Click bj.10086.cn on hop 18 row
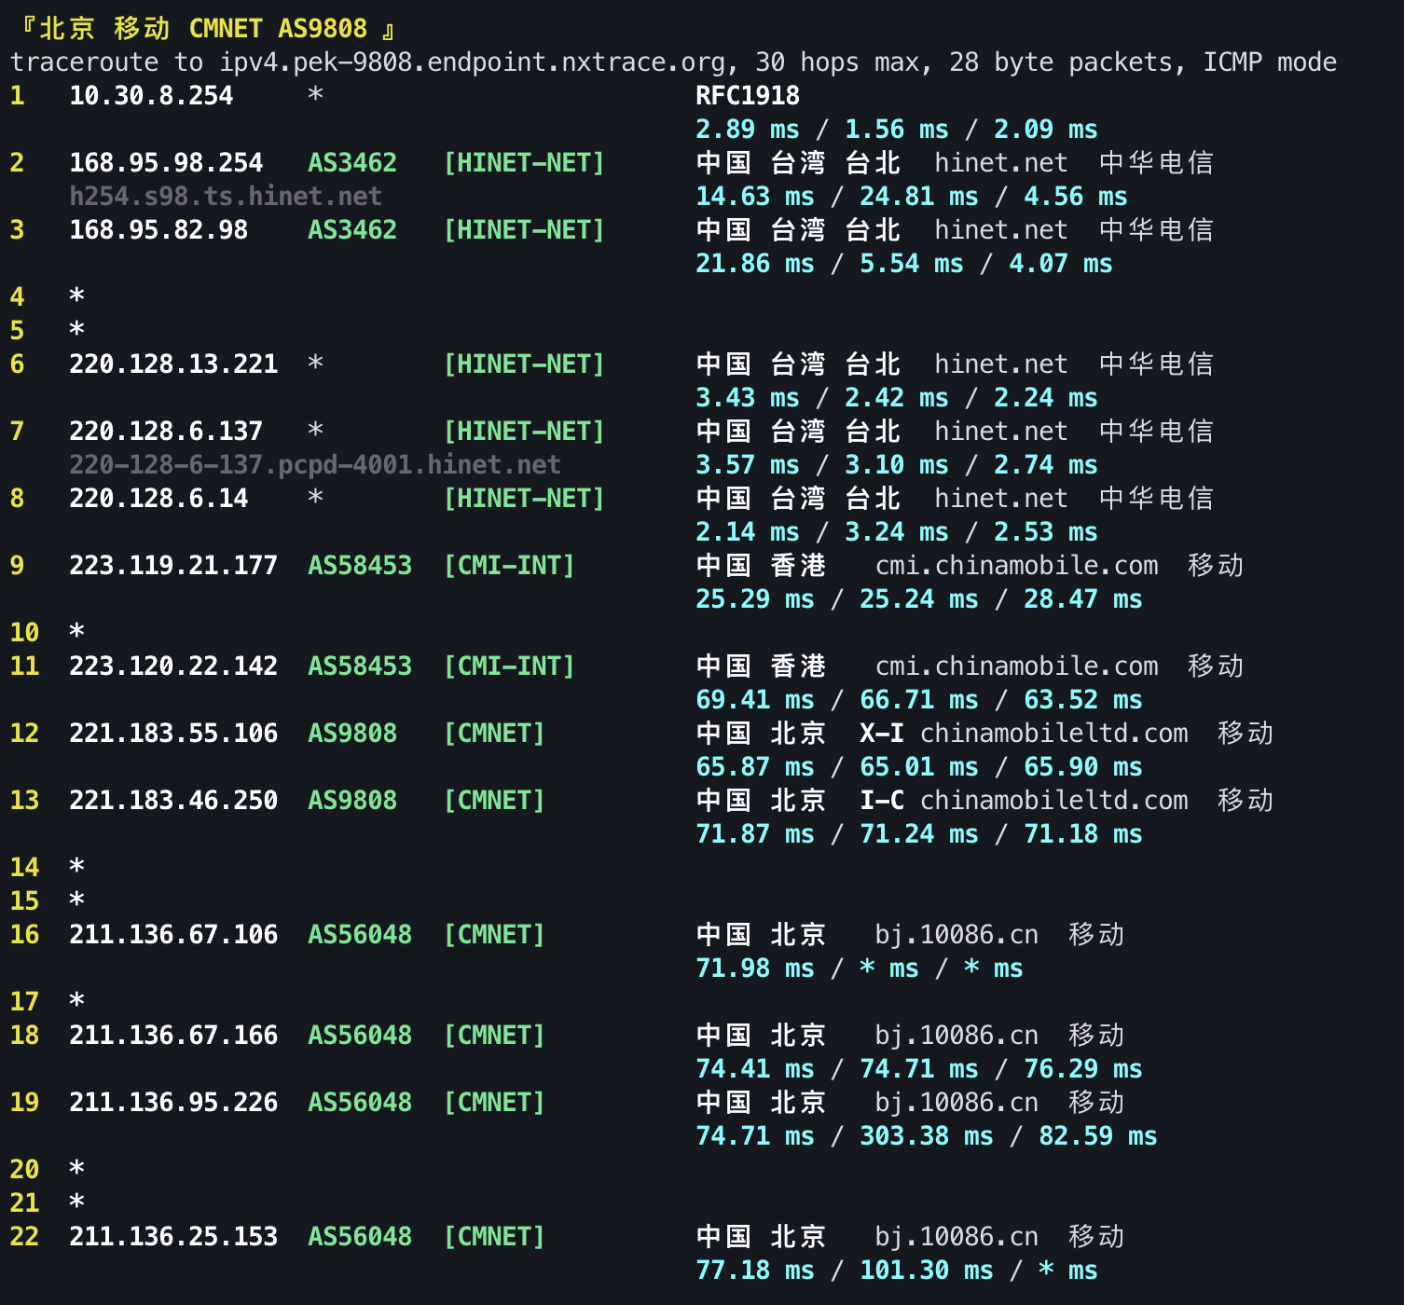This screenshot has width=1404, height=1305. 957,1036
